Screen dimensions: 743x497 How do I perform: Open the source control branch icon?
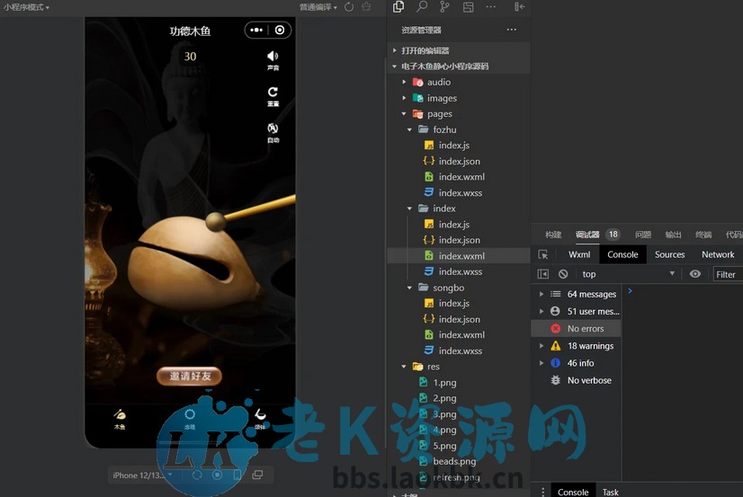coord(444,6)
